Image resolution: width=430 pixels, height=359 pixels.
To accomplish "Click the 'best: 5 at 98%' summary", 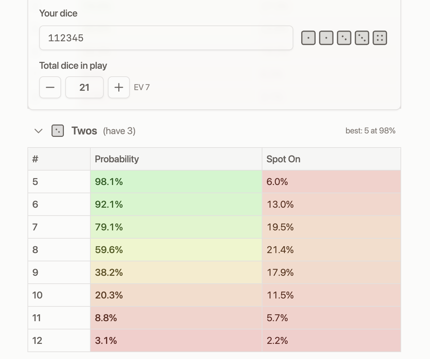I will (370, 131).
